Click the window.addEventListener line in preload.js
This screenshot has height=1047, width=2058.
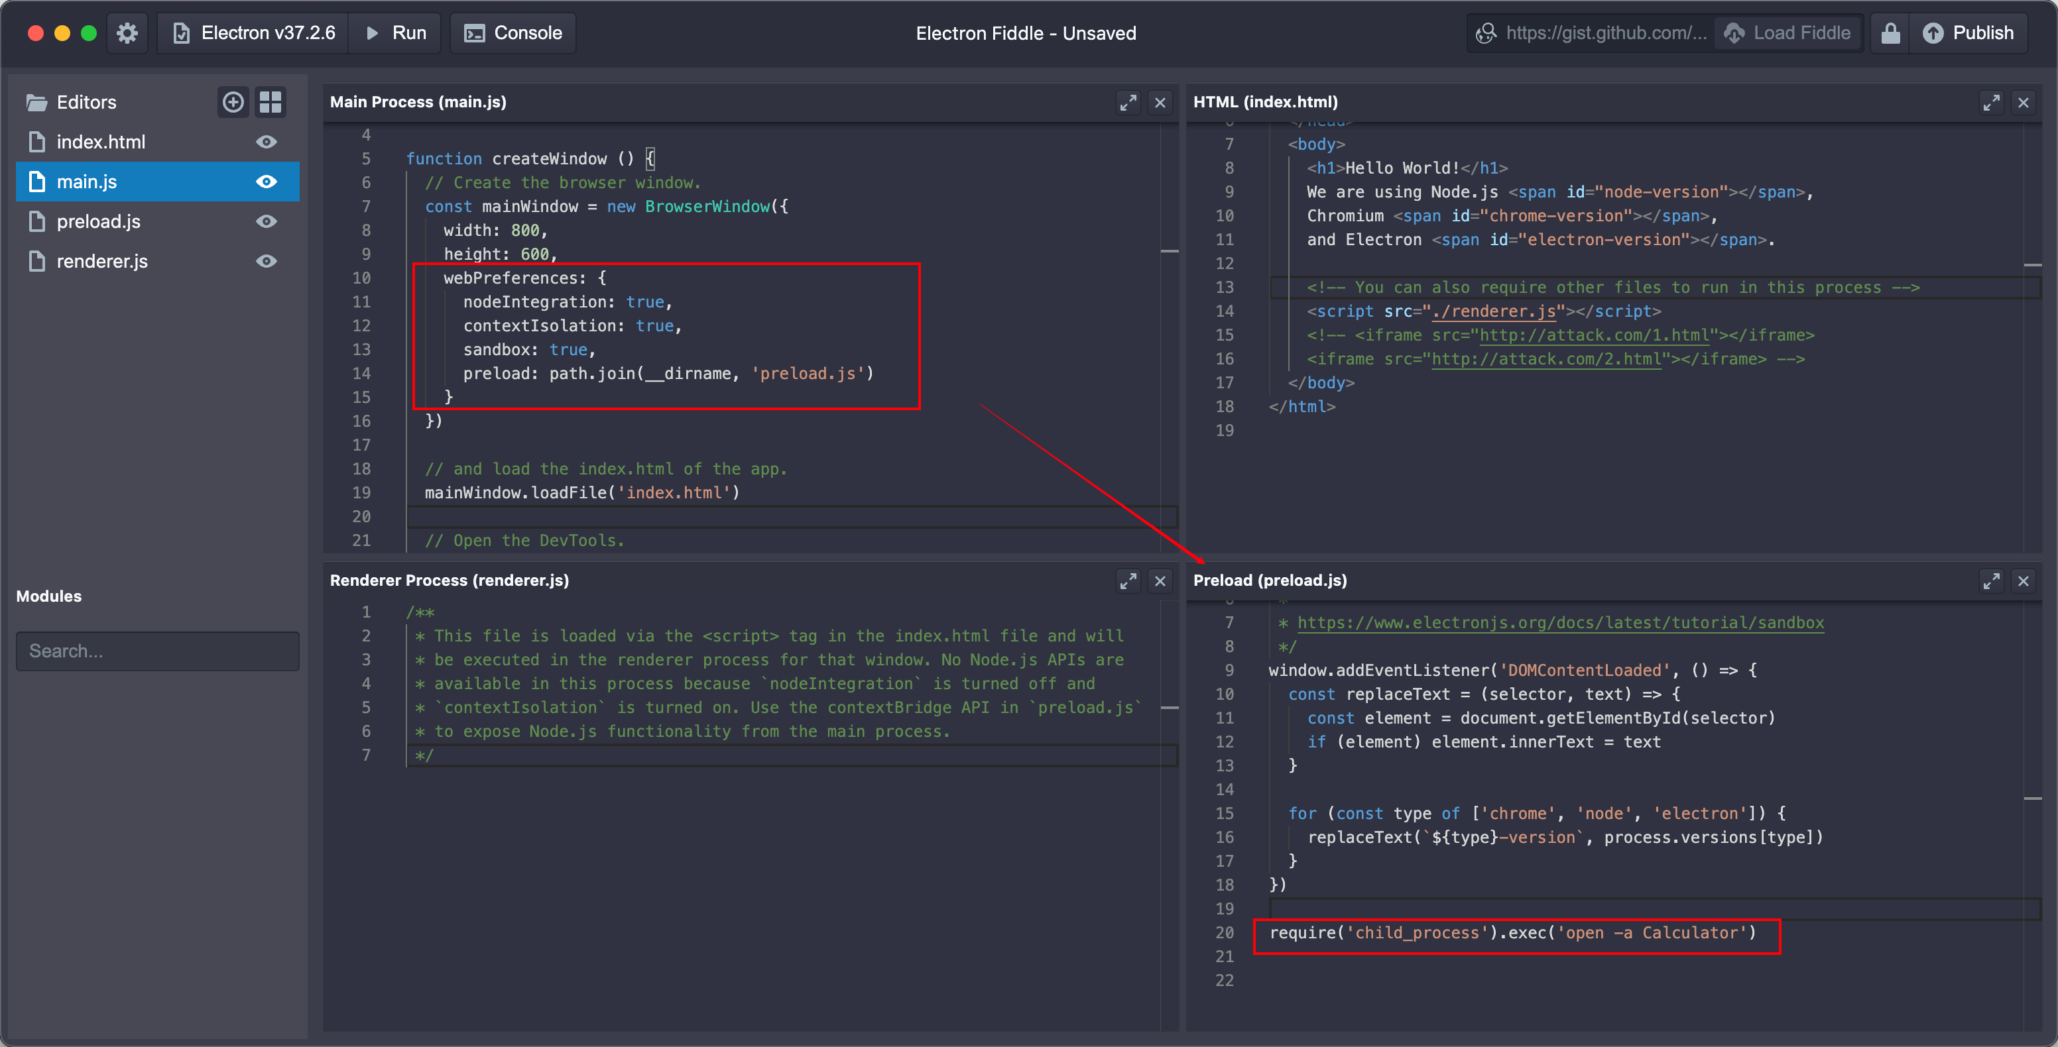[1513, 671]
